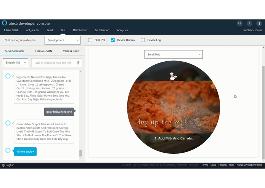Click the chef character icon on display
Screen dimensions: 265x188
tap(173, 77)
